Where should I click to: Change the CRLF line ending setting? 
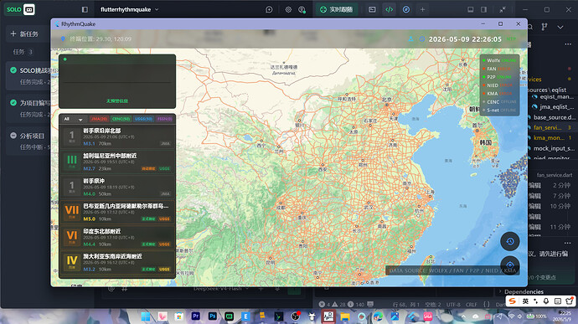(x=472, y=305)
